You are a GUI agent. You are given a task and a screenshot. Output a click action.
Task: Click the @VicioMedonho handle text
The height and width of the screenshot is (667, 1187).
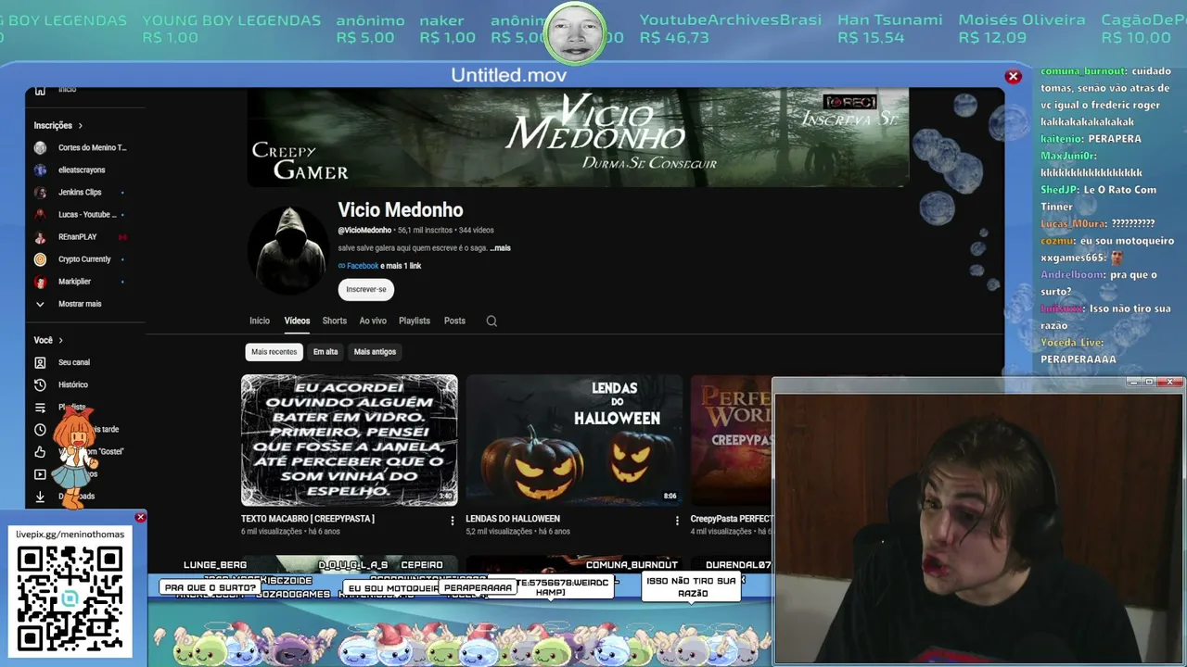click(364, 231)
